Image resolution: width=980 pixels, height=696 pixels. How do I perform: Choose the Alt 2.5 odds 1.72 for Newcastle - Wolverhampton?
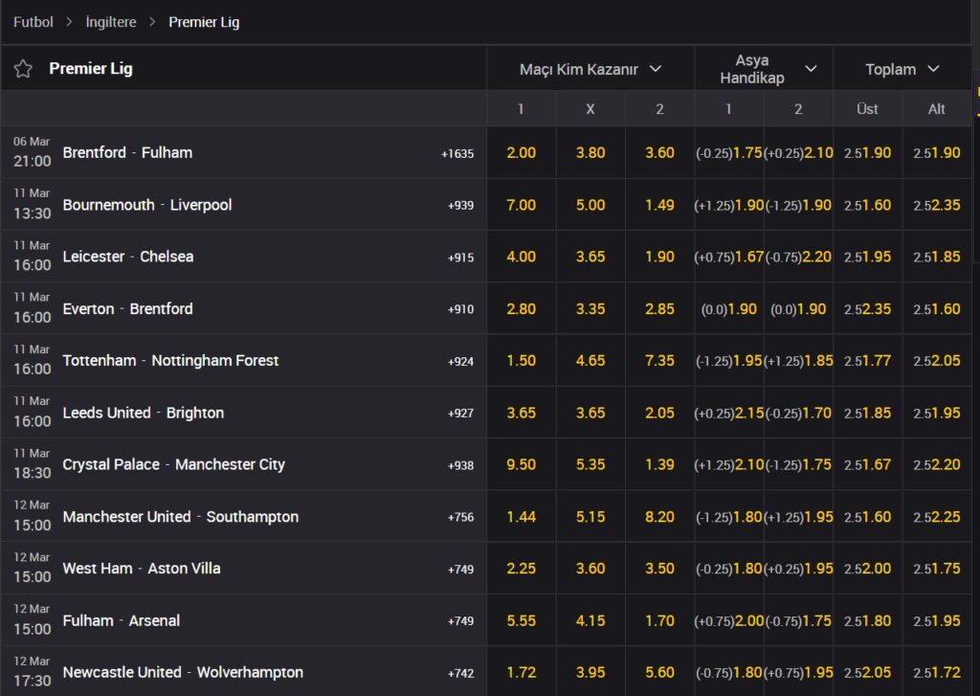tap(937, 672)
